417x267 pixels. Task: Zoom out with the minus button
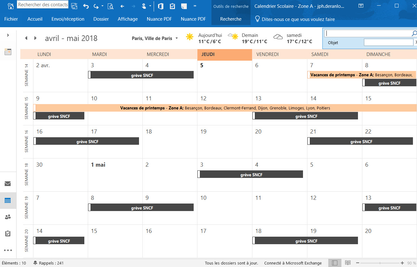358,263
